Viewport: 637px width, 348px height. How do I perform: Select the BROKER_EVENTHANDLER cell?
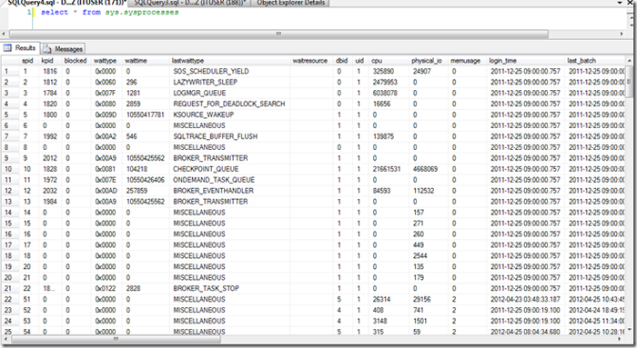point(230,191)
